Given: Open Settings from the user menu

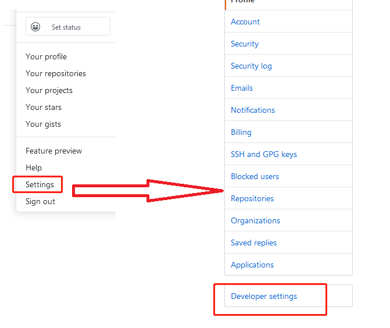Looking at the screenshot, I should (x=40, y=185).
